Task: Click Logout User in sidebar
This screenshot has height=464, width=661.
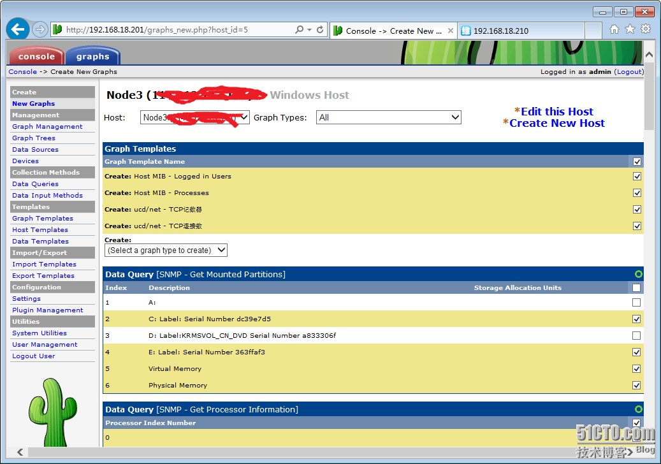Action: 34,356
